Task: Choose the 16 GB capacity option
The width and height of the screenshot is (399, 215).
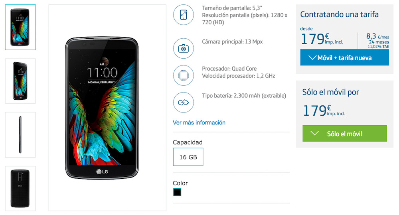Action: (x=188, y=157)
